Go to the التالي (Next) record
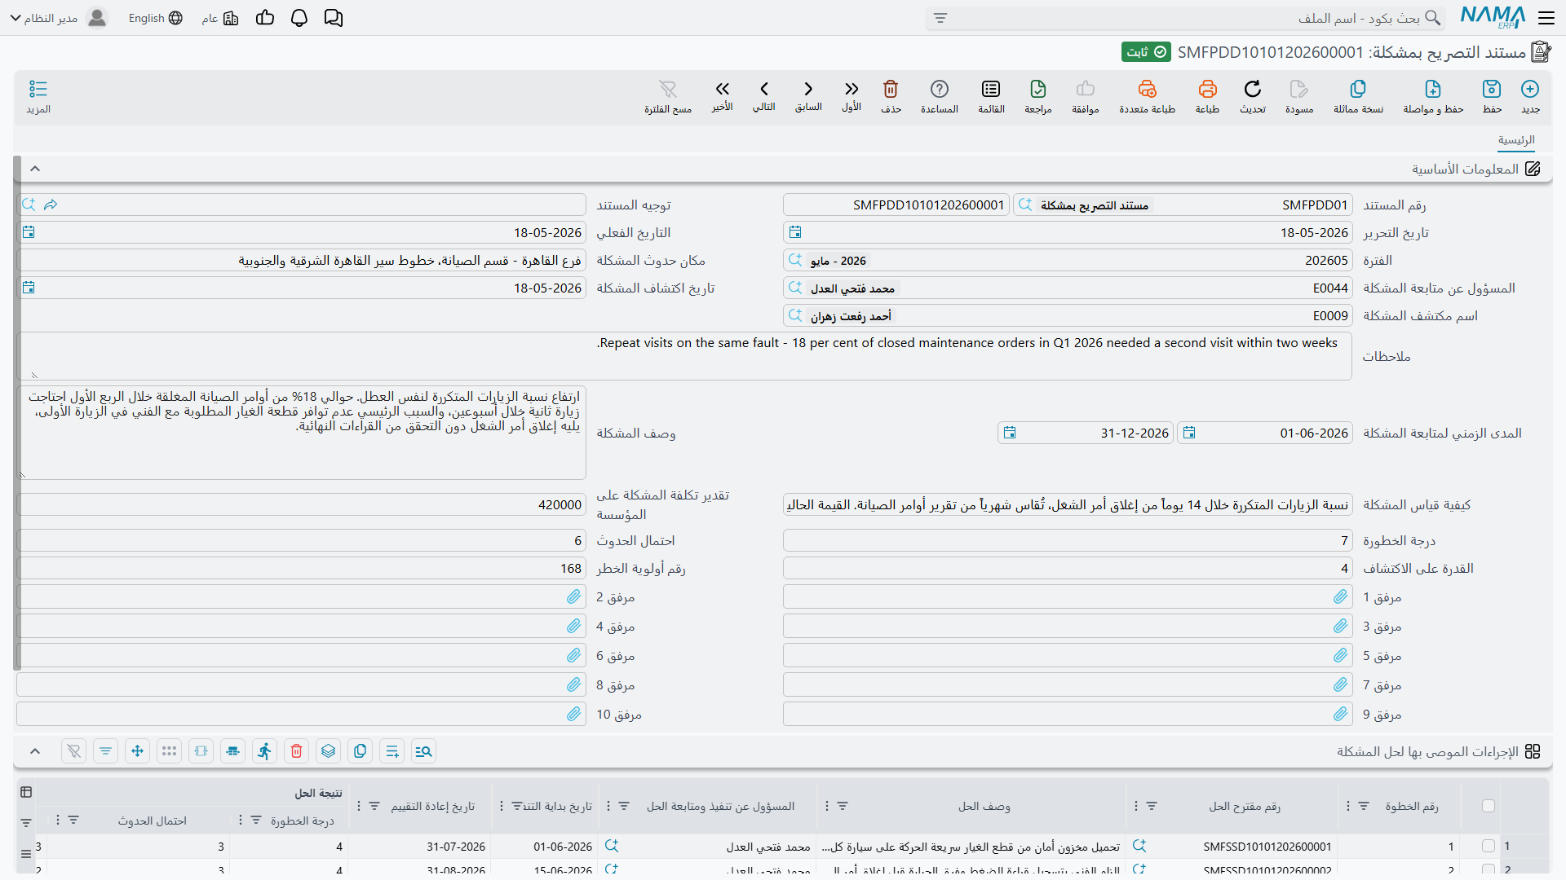 coord(764,89)
